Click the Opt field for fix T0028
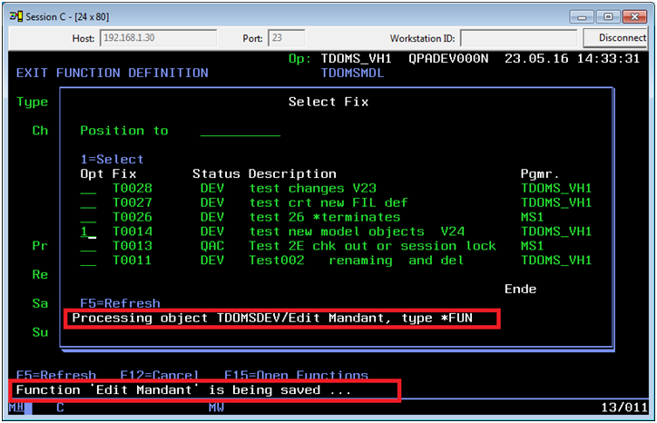The image size is (657, 423). (88, 189)
